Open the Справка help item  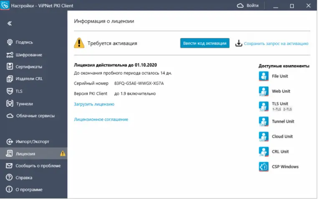(24, 178)
